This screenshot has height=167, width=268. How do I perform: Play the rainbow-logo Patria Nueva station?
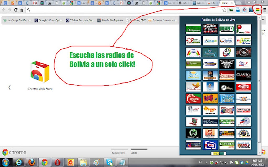[193, 52]
